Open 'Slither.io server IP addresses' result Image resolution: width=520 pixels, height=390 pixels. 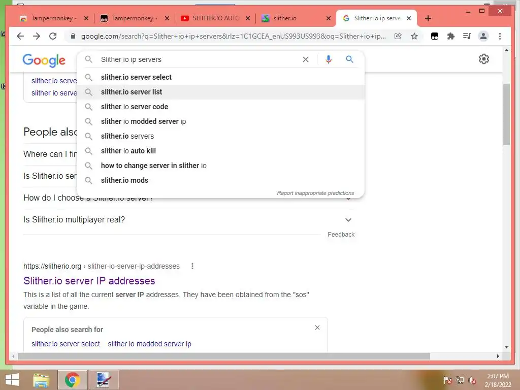pyautogui.click(x=89, y=281)
